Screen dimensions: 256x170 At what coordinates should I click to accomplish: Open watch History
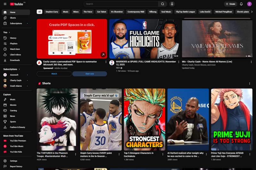tap(16, 38)
